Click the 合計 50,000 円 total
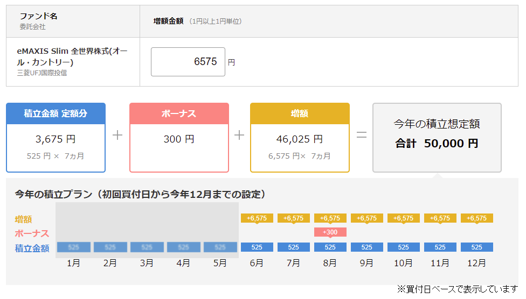The height and width of the screenshot is (299, 526). click(x=437, y=143)
